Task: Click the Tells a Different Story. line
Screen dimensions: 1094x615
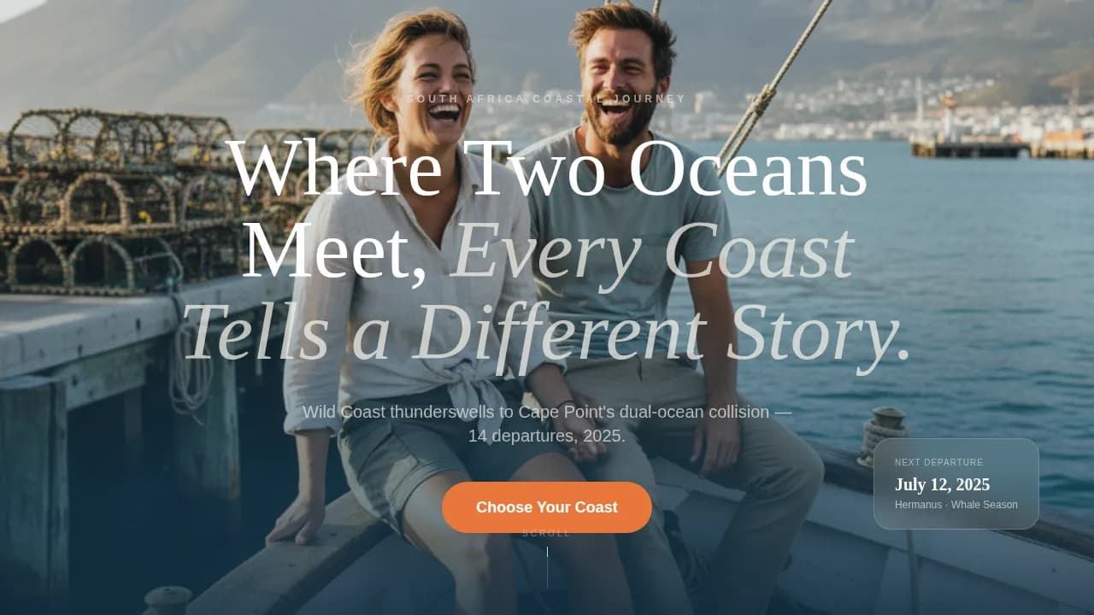Action: 547,331
